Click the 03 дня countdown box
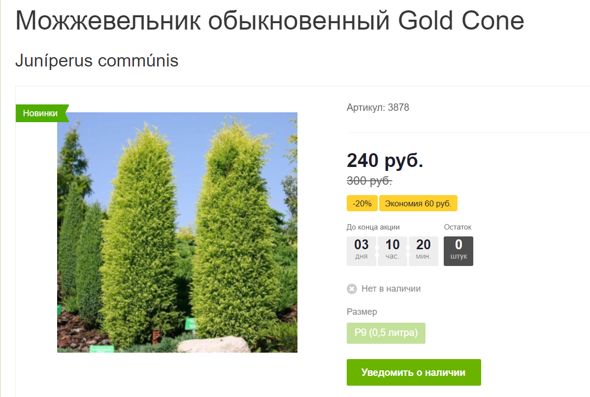 [x=361, y=251]
